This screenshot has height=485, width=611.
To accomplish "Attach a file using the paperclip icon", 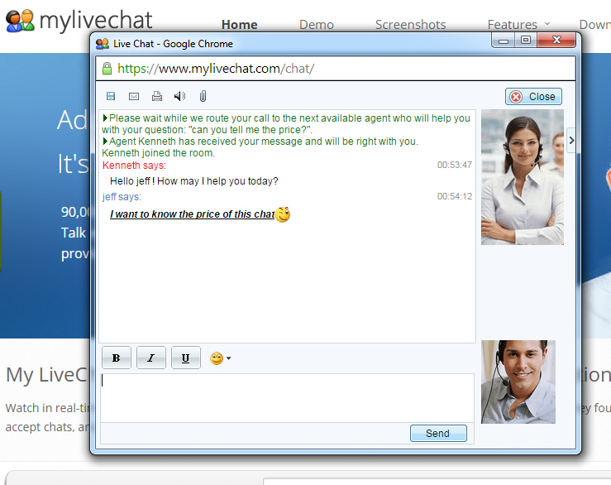I will (x=203, y=97).
